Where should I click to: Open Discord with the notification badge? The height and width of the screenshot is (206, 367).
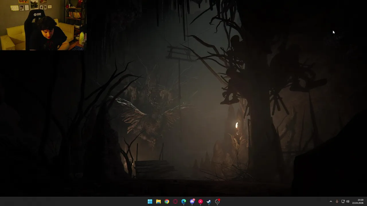(x=192, y=201)
